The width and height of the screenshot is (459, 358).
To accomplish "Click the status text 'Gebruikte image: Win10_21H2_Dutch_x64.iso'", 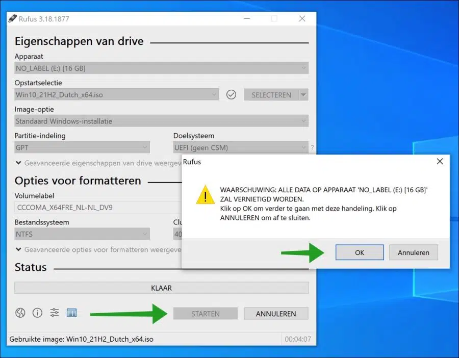I will (x=82, y=339).
